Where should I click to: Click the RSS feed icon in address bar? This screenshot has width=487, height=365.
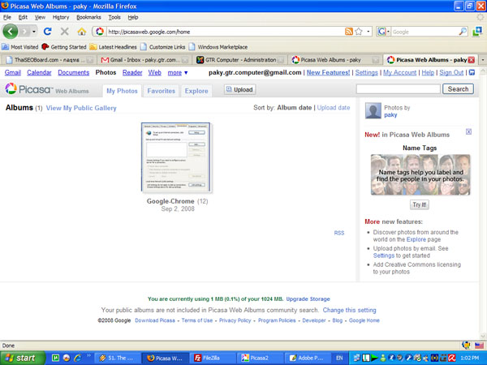(349, 32)
